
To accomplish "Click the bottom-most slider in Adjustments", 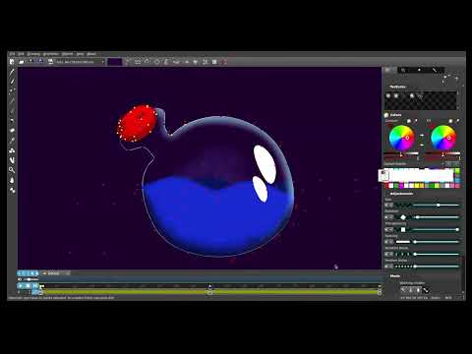I will (x=436, y=266).
